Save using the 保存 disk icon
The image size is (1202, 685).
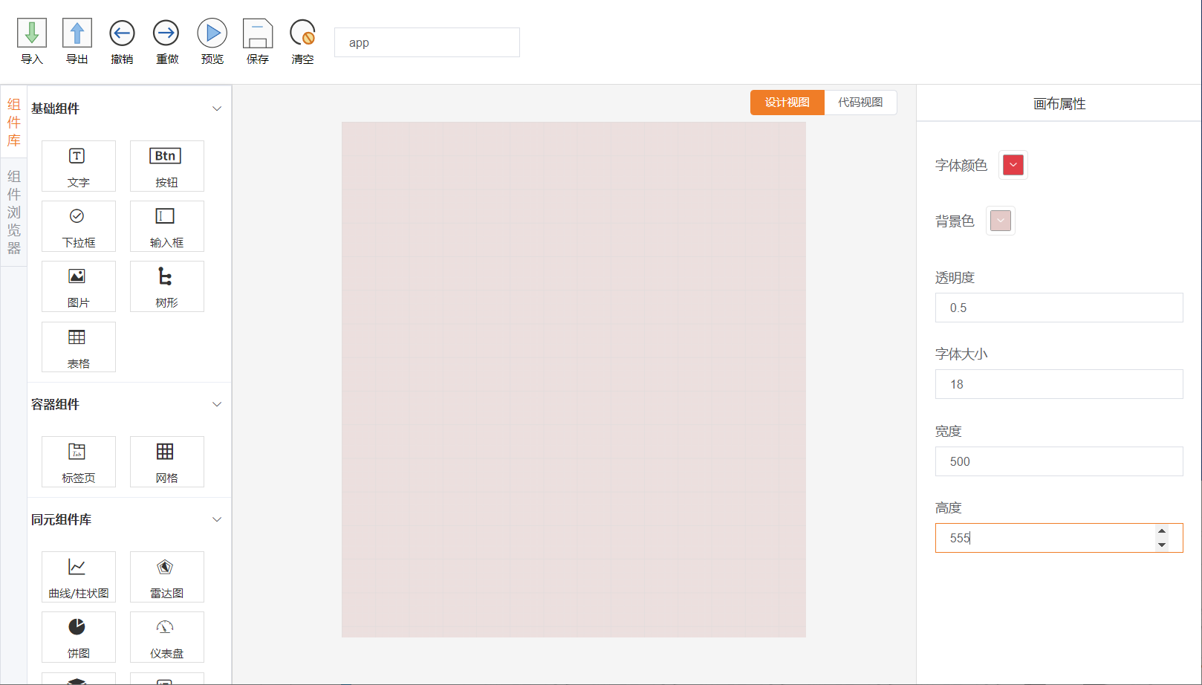pos(258,33)
